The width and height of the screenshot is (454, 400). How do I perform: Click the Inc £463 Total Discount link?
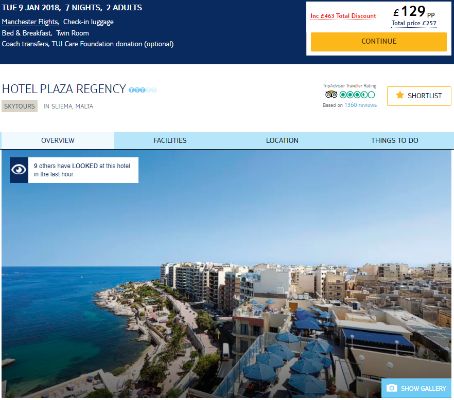click(x=343, y=16)
